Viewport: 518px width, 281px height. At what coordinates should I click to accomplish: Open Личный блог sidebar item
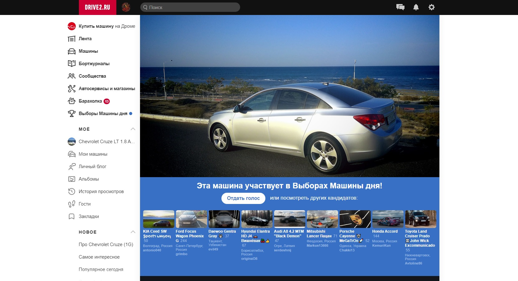92,167
